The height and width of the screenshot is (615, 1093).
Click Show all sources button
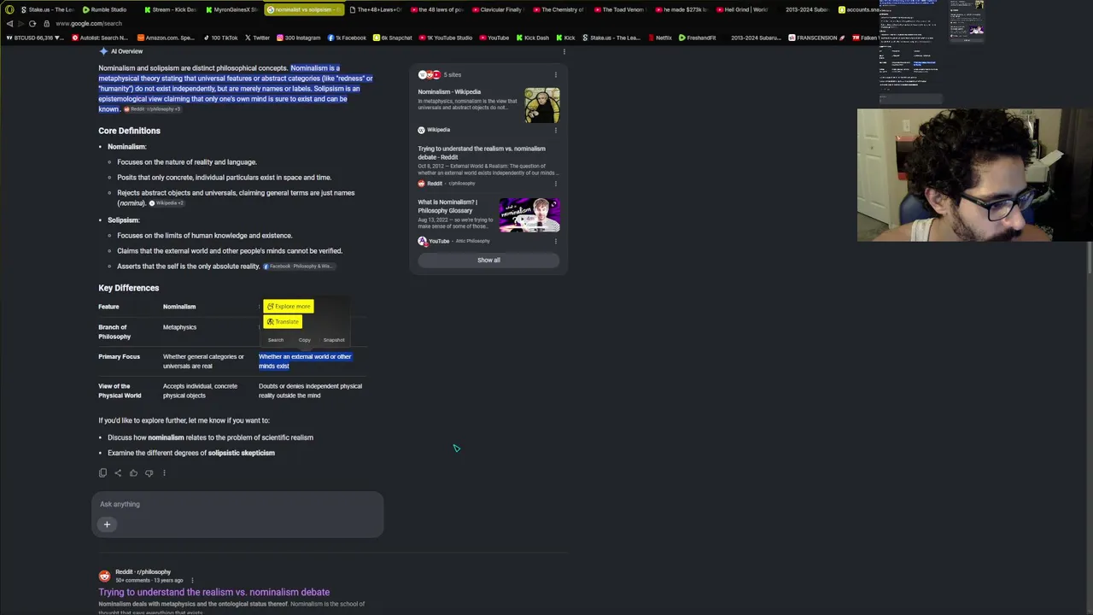click(x=488, y=261)
